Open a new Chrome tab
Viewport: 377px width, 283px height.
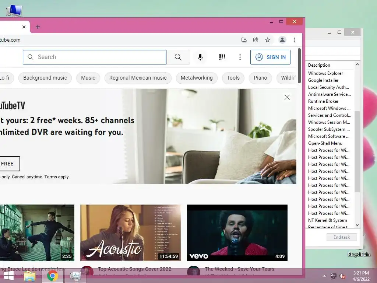point(38,27)
